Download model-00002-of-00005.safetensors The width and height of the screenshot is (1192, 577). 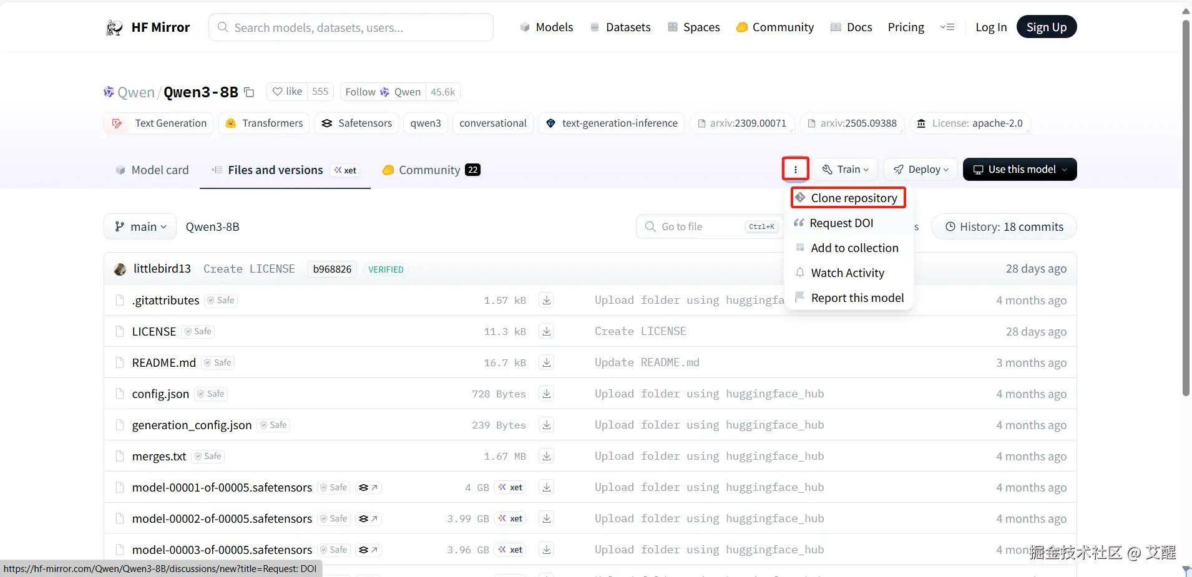point(547,518)
